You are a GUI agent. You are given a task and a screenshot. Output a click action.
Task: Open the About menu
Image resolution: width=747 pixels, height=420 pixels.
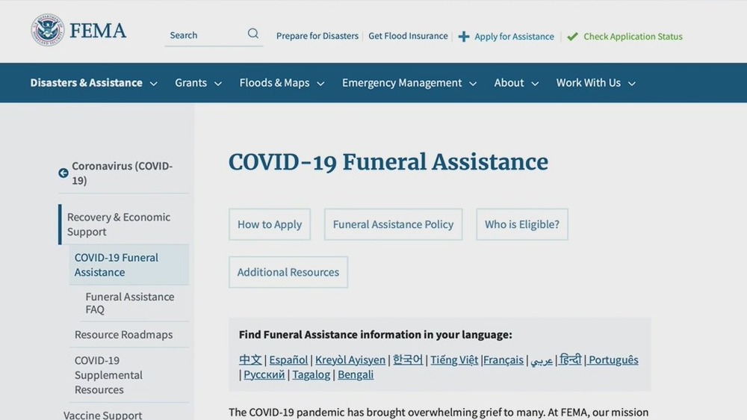click(x=509, y=82)
